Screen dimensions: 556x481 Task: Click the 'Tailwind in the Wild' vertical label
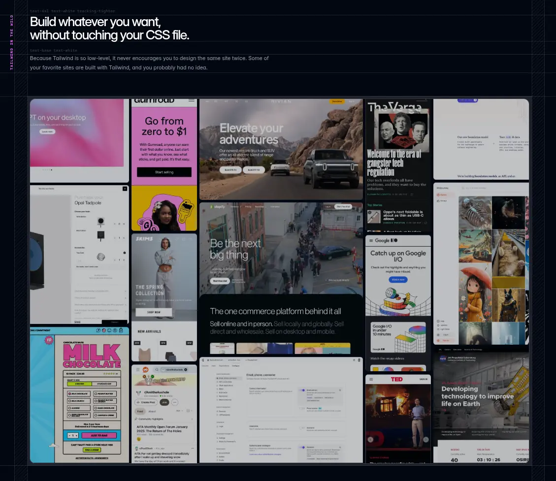pyautogui.click(x=11, y=42)
